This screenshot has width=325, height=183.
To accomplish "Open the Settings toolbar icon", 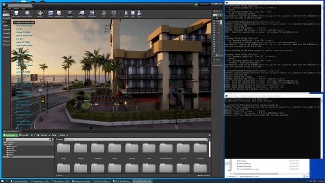I will (x=70, y=14).
